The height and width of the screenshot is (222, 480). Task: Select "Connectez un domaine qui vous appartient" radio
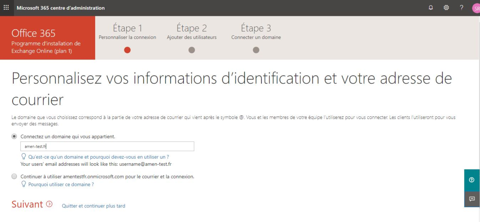coord(14,136)
